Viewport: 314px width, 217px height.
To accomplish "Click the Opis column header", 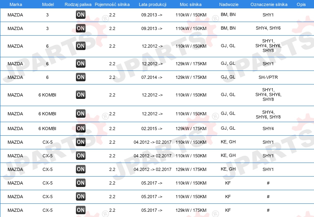I will pos(301,4).
